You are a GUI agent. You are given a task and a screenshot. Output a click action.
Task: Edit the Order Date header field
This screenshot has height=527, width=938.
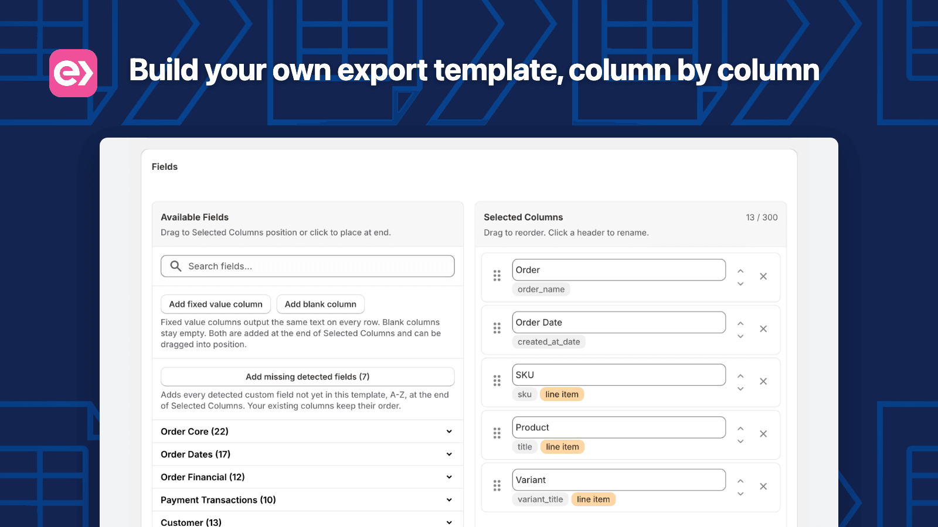[619, 323]
